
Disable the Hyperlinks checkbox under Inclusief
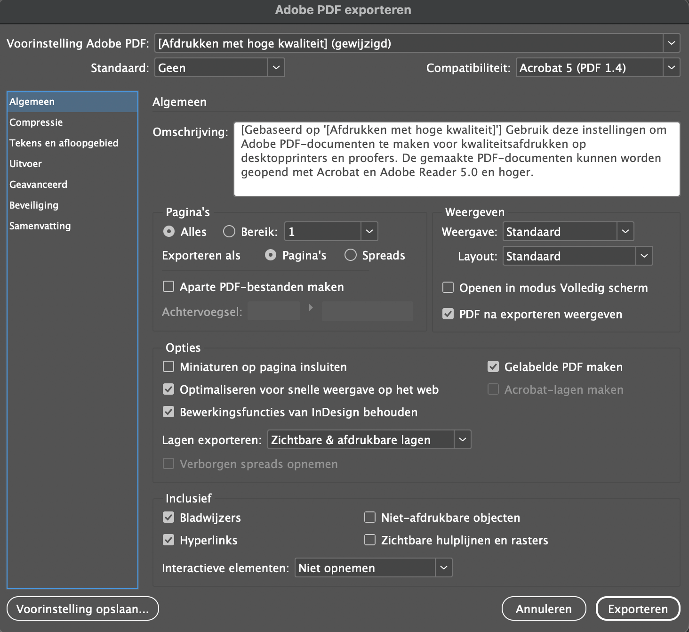[168, 540]
